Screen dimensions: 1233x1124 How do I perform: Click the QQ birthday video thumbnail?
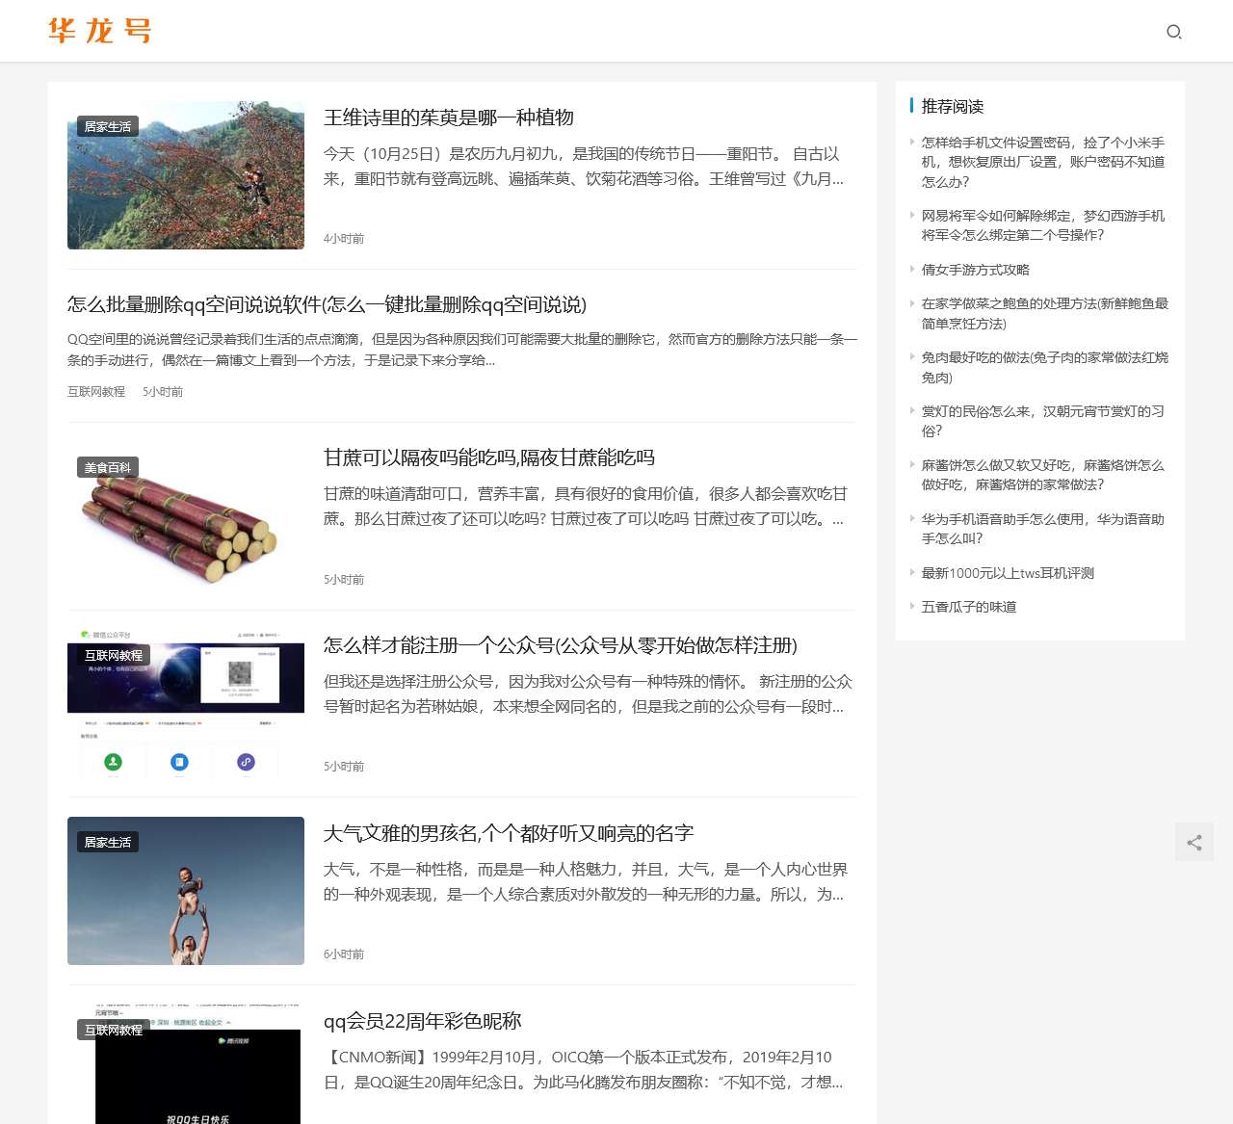(x=186, y=1064)
